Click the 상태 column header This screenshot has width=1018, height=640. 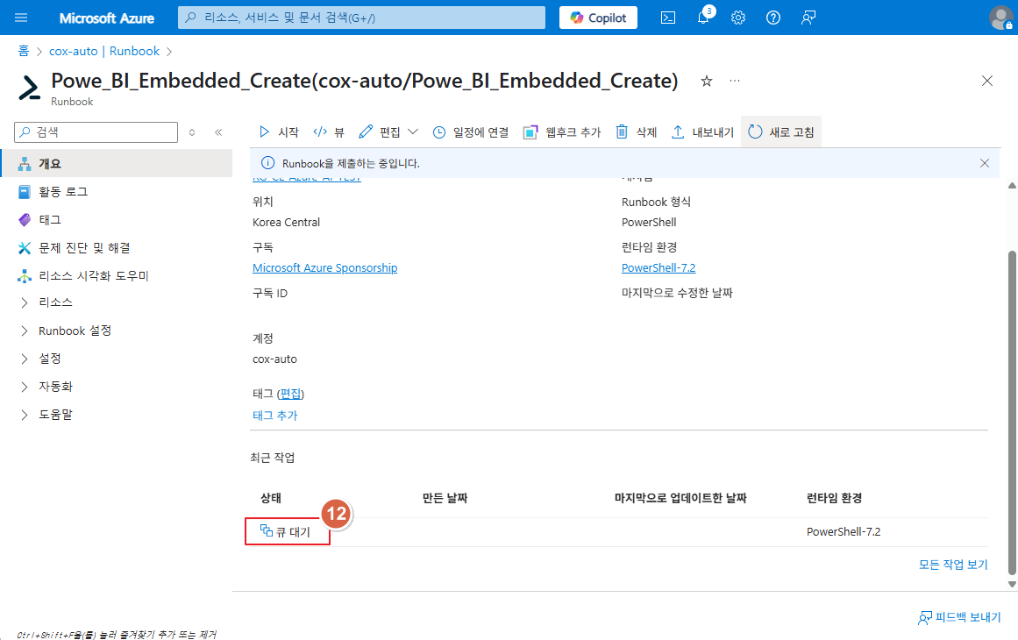(x=271, y=499)
